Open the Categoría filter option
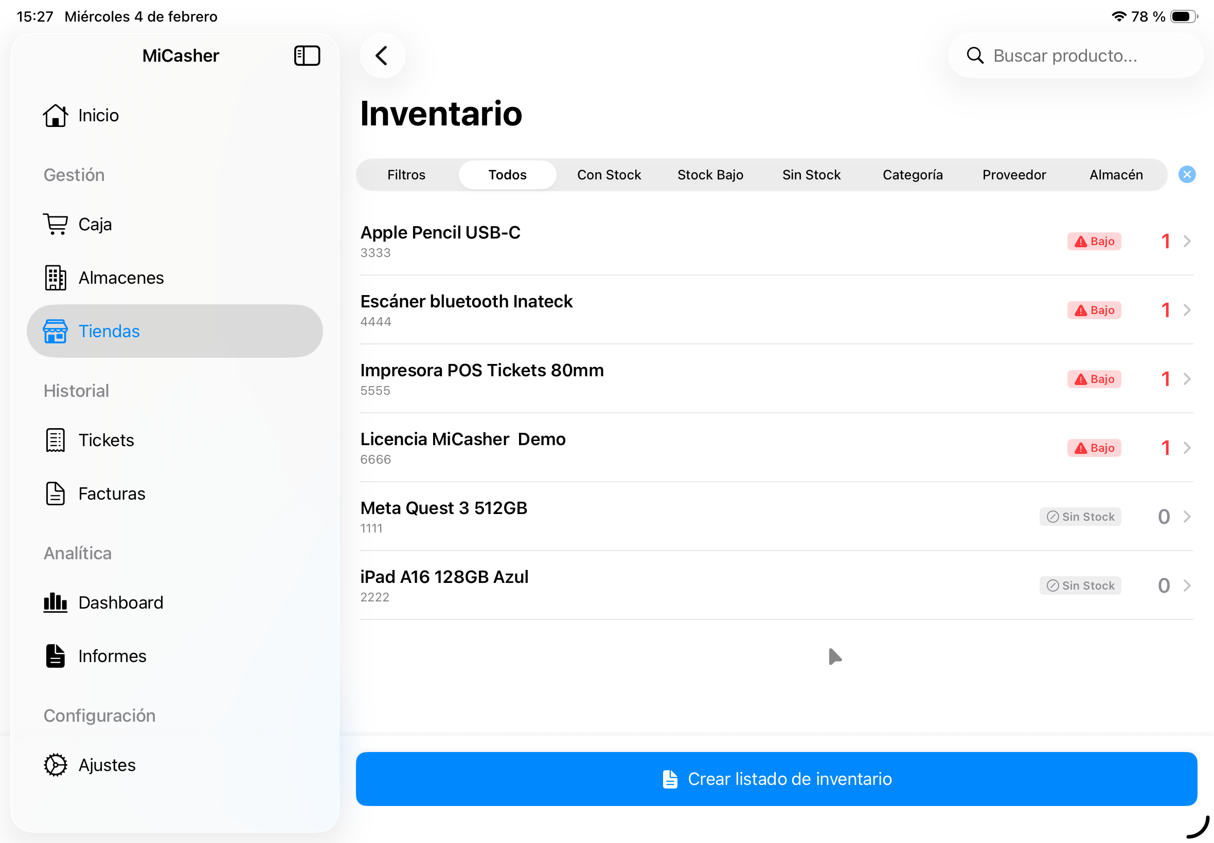Screen dimensions: 1214x843 pyautogui.click(x=913, y=175)
